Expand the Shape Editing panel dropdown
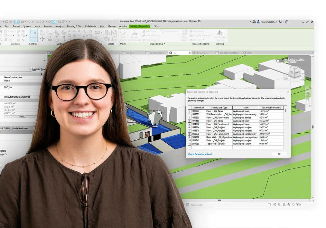This screenshot has height=228, width=326. point(165,44)
